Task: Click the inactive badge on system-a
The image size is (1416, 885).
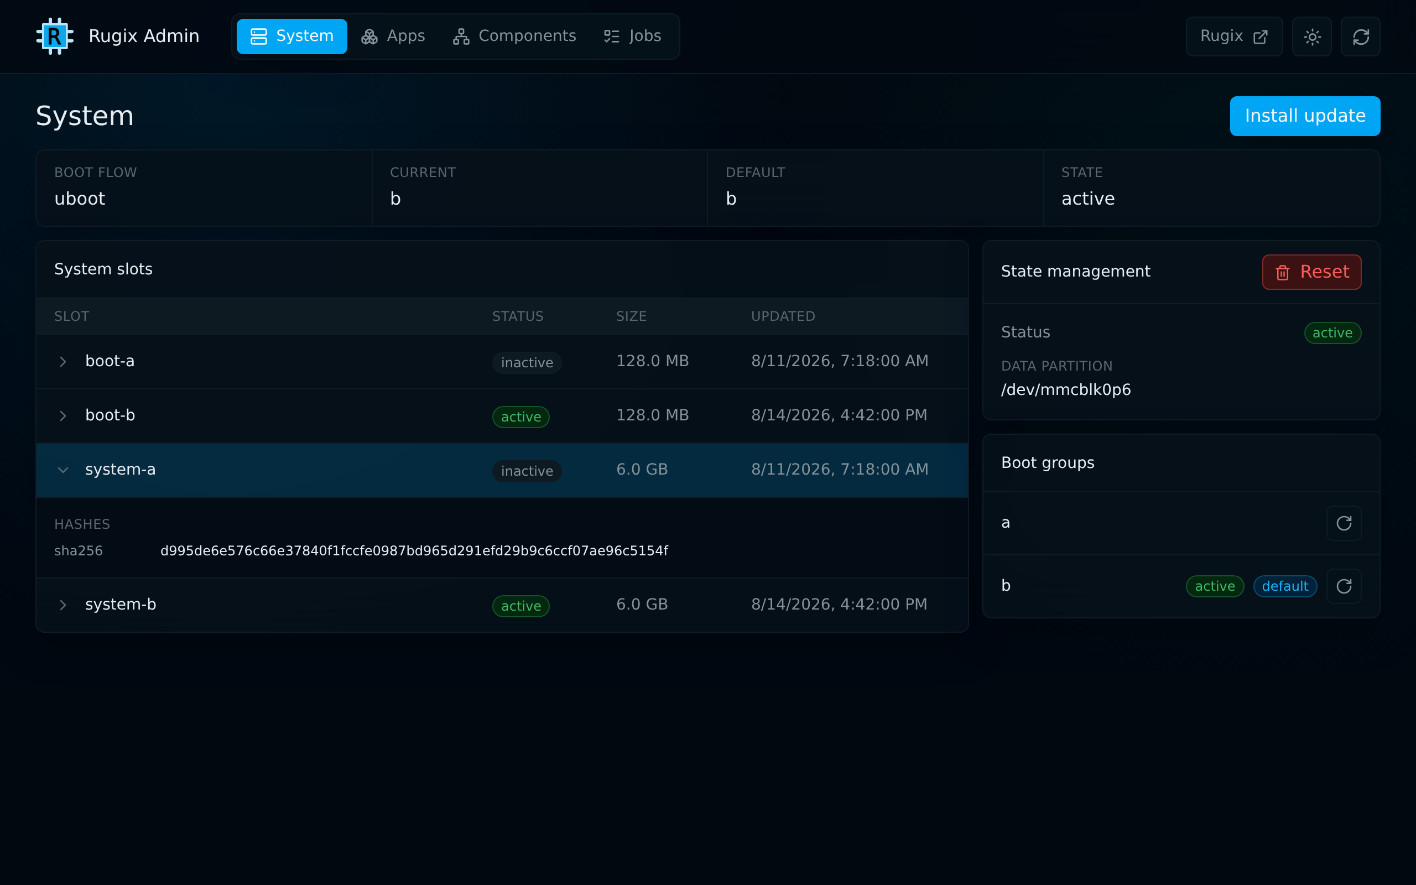Action: [527, 471]
